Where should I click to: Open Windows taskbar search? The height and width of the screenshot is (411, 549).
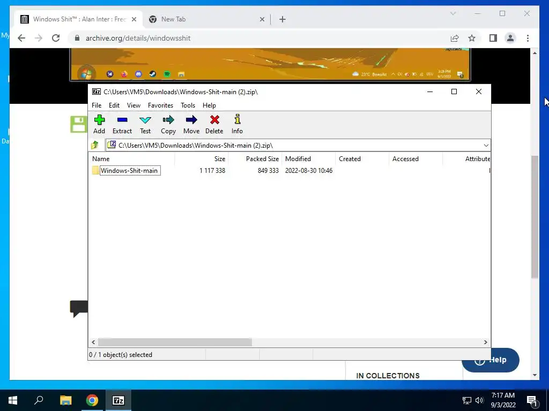(39, 400)
